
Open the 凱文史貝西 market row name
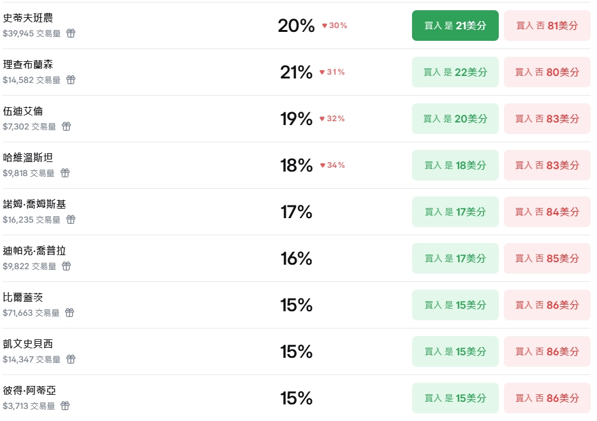(28, 344)
